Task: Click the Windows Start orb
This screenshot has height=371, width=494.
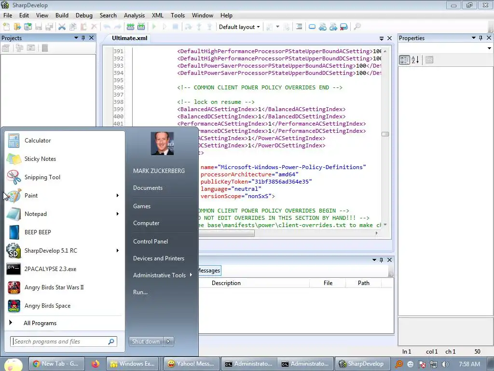Action: coord(13,364)
